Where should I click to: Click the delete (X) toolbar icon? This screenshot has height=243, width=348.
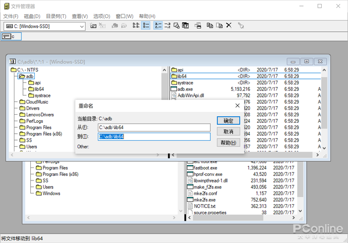click(229, 25)
